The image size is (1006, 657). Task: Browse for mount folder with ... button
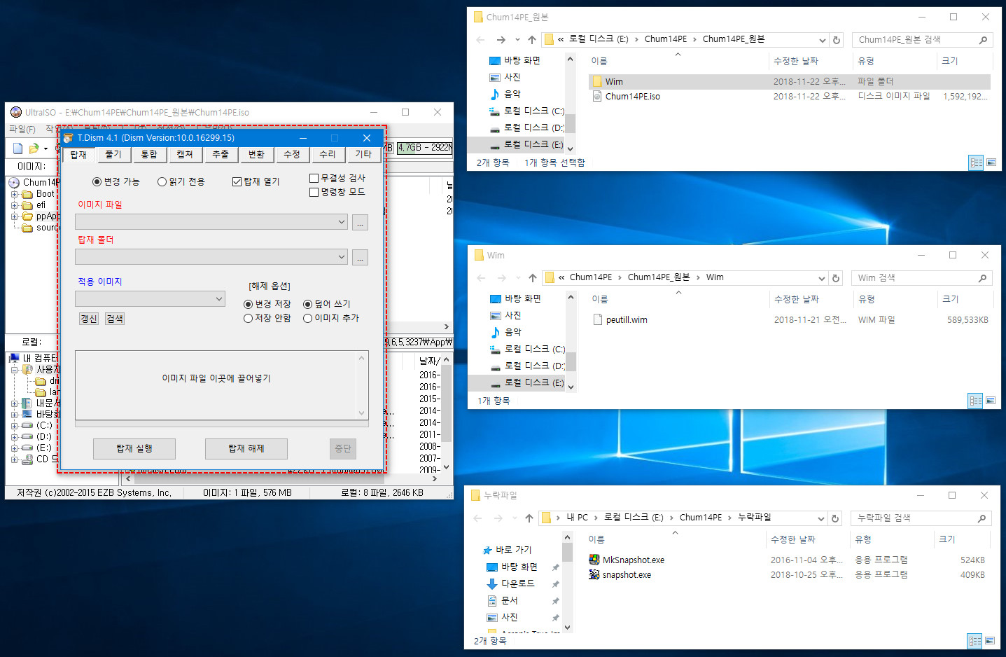360,258
